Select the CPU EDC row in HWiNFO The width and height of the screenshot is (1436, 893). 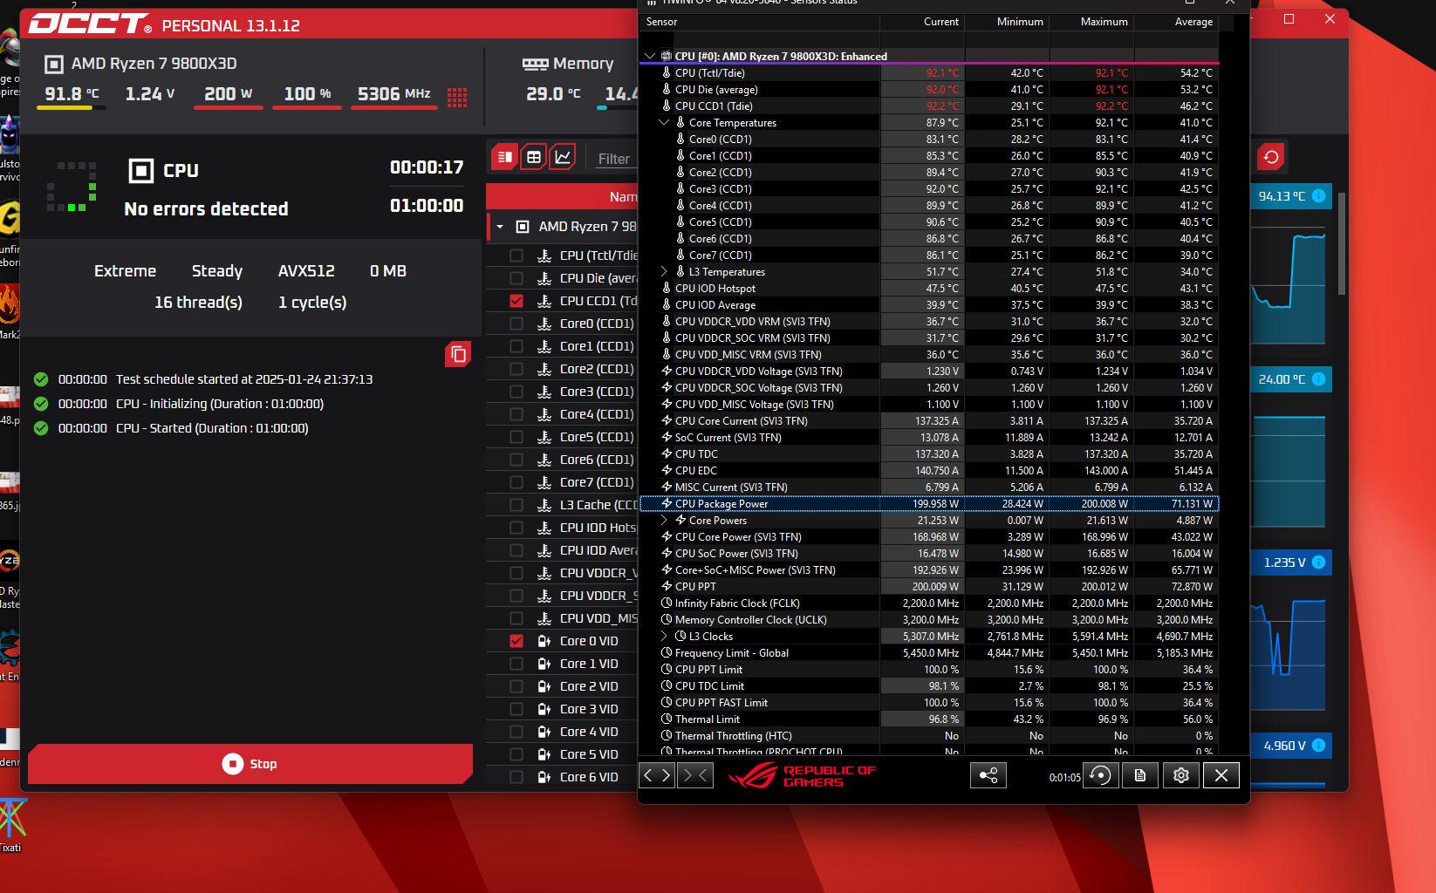coord(929,471)
